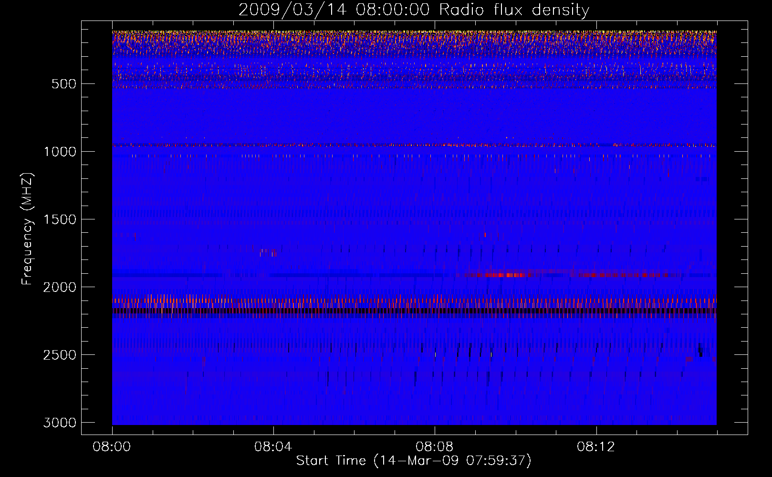Click the 08:04 time tick label
The image size is (772, 477).
pos(273,447)
